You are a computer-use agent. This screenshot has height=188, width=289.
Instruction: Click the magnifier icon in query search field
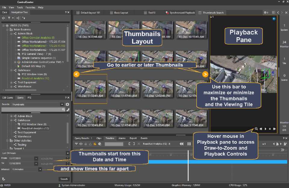click(x=63, y=110)
